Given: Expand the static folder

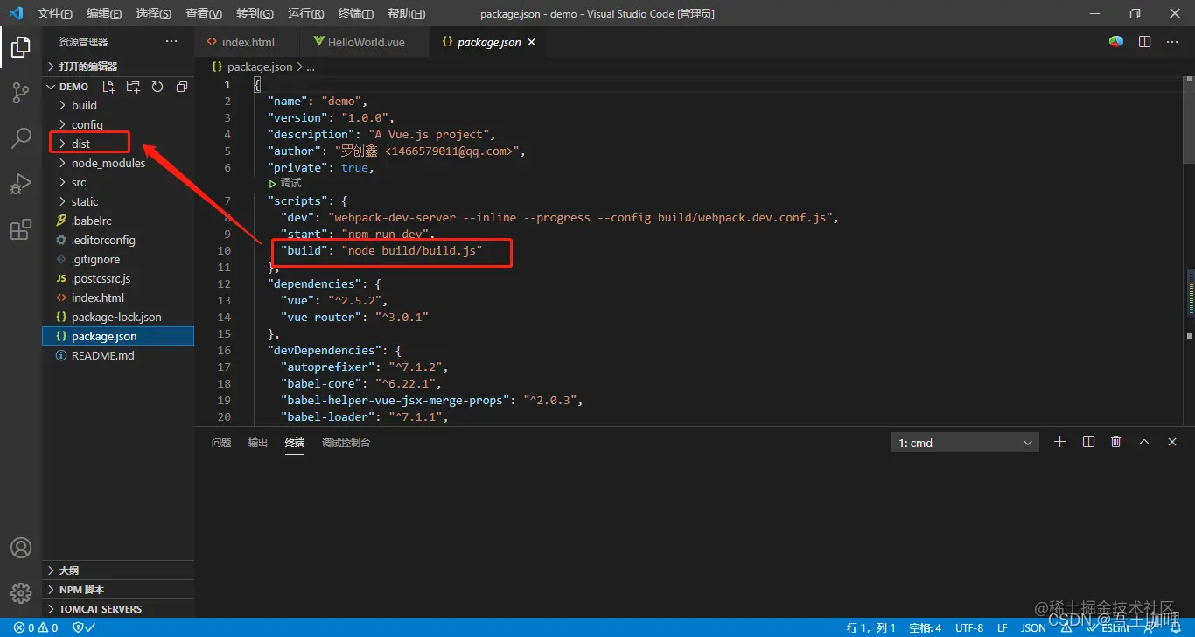Looking at the screenshot, I should point(118,201).
